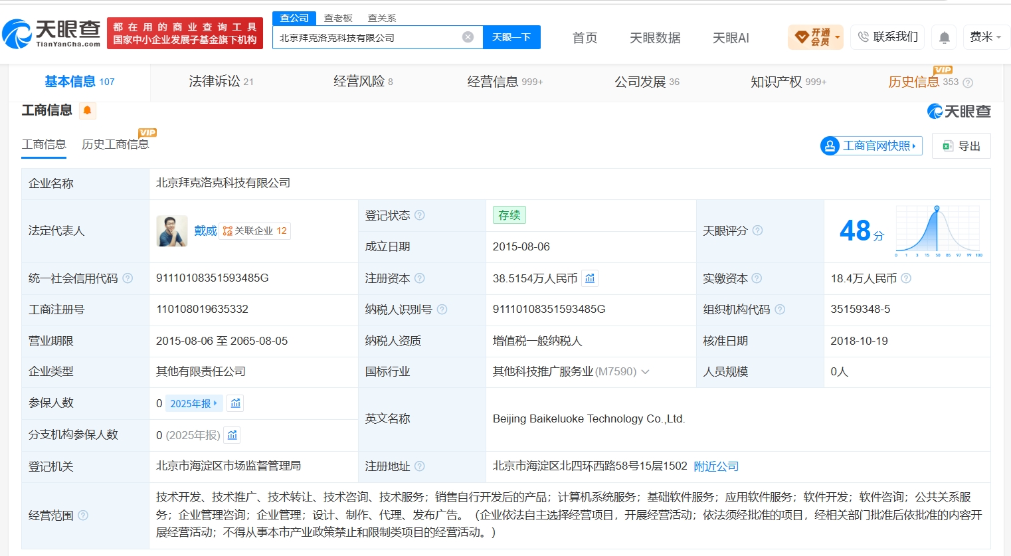Switch to the 公司发展 tab
Viewport: 1011px width, 556px height.
pos(647,82)
